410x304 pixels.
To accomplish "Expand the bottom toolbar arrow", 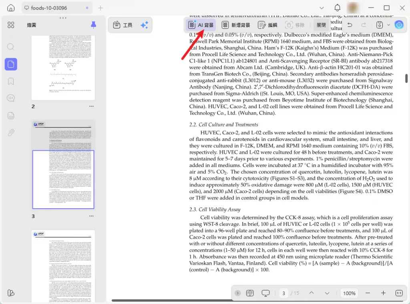I will [x=237, y=293].
